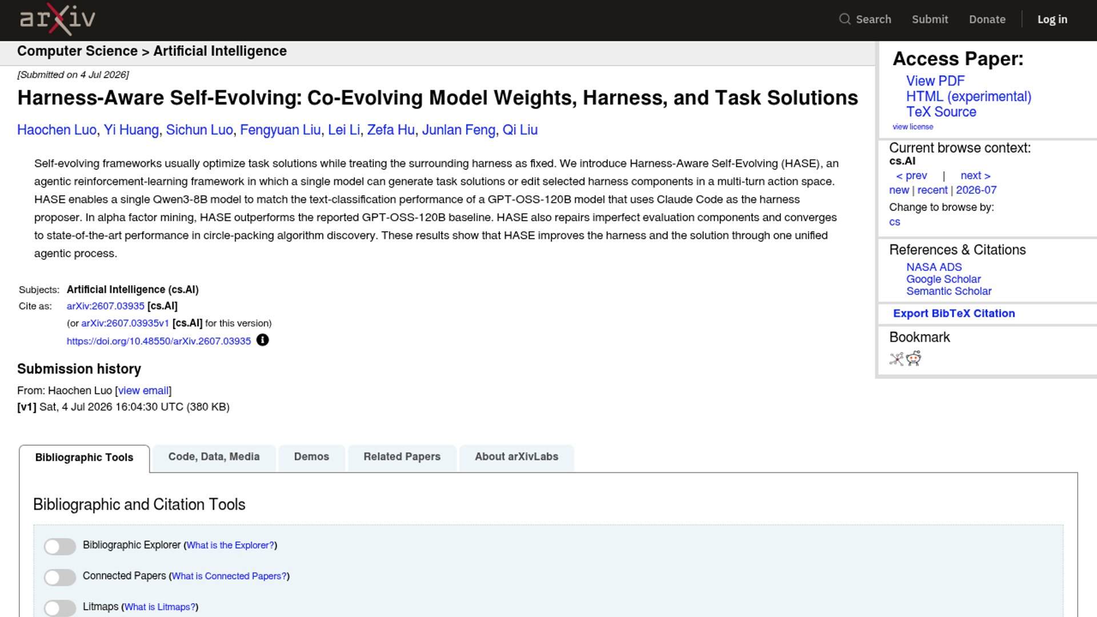This screenshot has width=1097, height=617.
Task: Click the Submission history heading
Action: pos(79,369)
